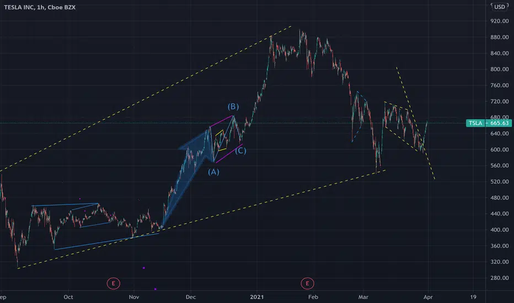The width and height of the screenshot is (514, 303).
Task: Click the TSLA 665.63 price label
Action: click(x=489, y=123)
